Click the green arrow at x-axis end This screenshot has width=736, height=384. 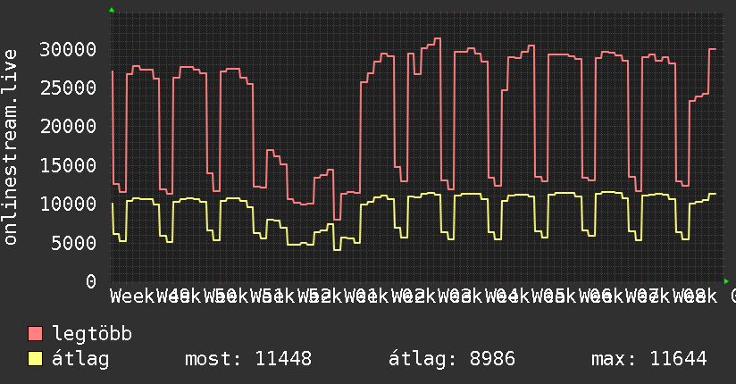[x=726, y=281]
